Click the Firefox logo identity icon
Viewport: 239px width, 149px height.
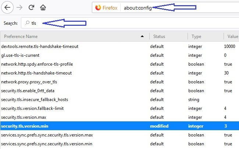[98, 7]
